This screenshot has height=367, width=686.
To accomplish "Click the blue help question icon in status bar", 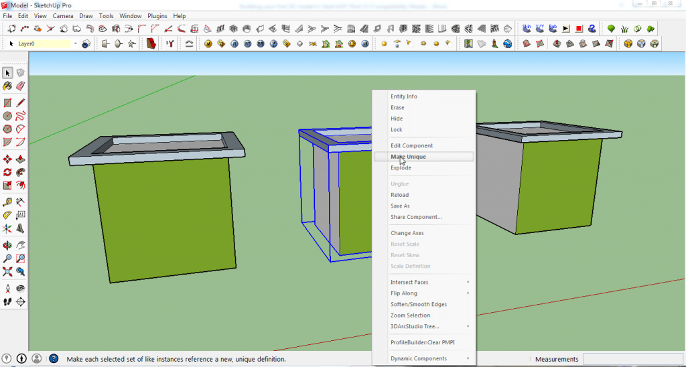I will (x=54, y=359).
